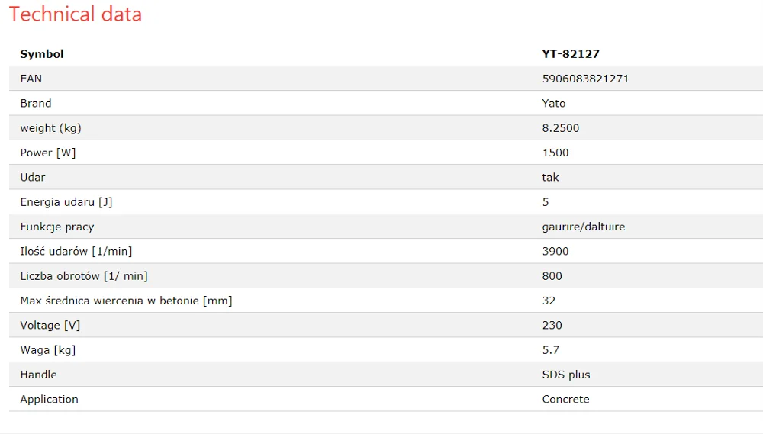The width and height of the screenshot is (763, 434).
Task: Click the weight (kg) row label
Action: (50, 128)
